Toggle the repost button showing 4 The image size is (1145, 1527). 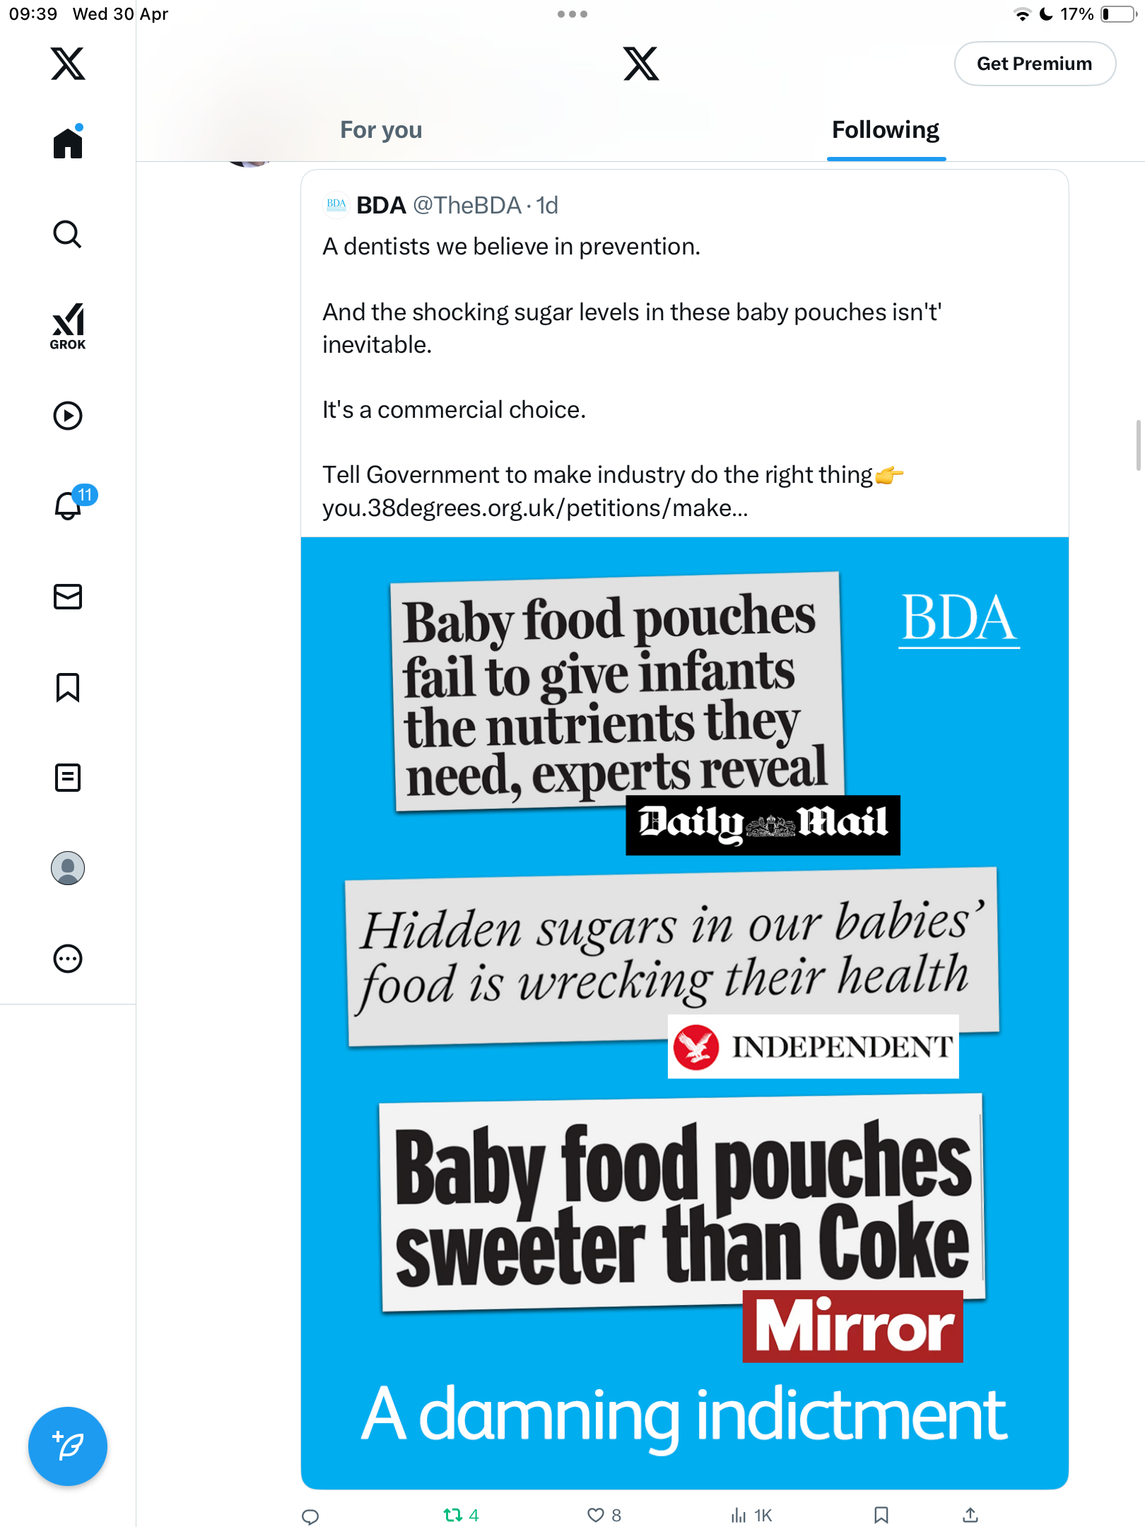461,1515
